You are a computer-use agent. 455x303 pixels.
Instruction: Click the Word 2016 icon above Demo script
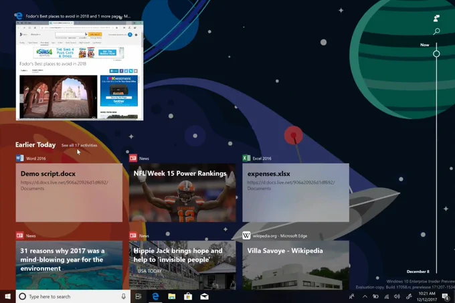click(x=19, y=158)
